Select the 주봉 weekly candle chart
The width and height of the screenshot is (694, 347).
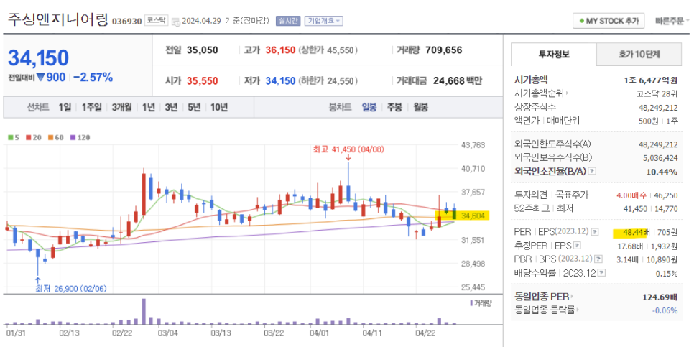pyautogui.click(x=394, y=107)
